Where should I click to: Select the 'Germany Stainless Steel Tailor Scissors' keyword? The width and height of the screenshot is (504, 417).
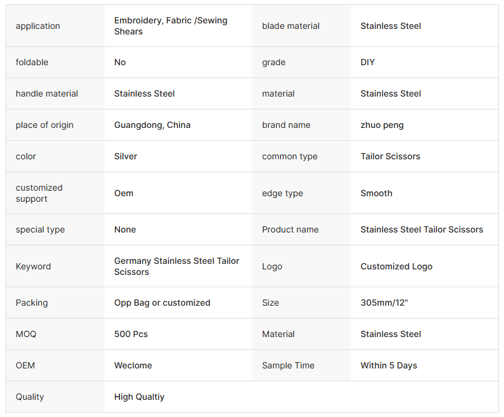177,266
